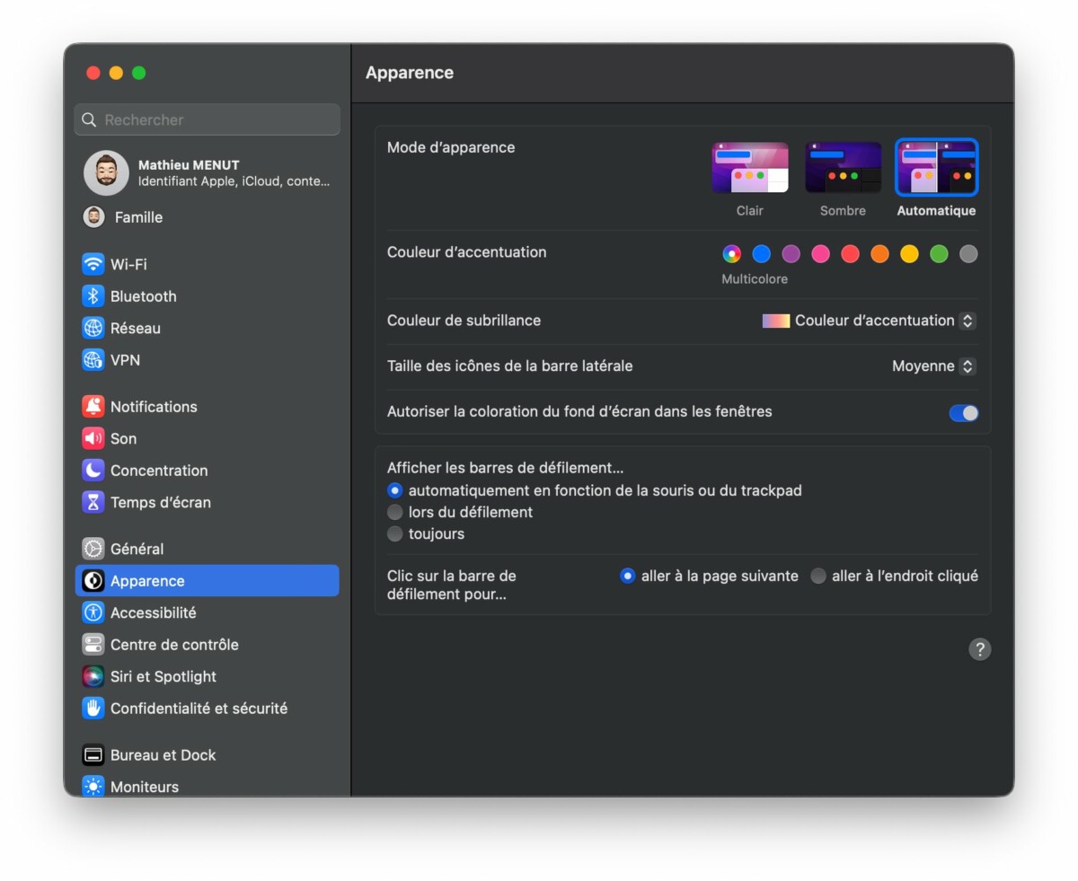Viewport: 1078px width, 881px height.
Task: Click in the Rechercher search field
Action: tap(208, 119)
